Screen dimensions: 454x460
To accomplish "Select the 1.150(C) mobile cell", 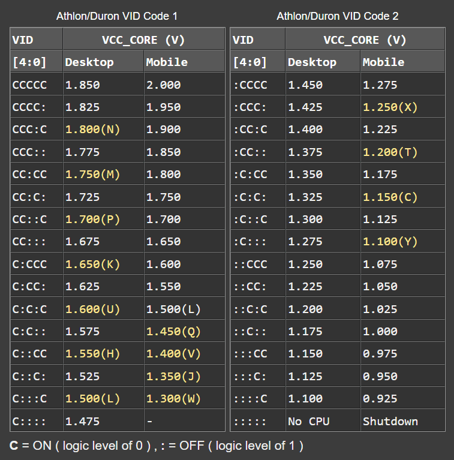I will 402,197.
